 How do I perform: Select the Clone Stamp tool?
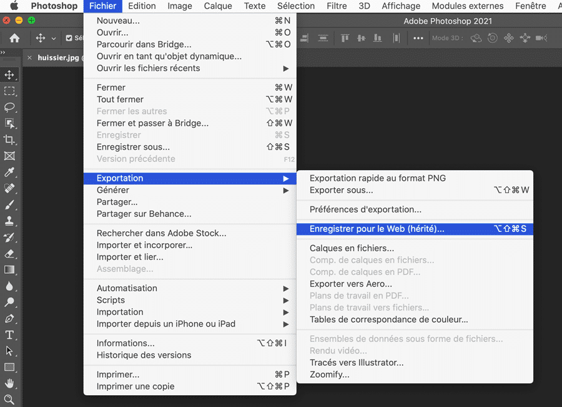click(9, 219)
